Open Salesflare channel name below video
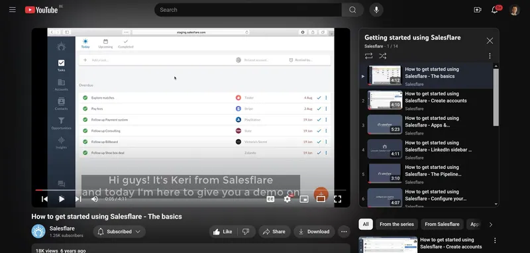 pos(62,228)
